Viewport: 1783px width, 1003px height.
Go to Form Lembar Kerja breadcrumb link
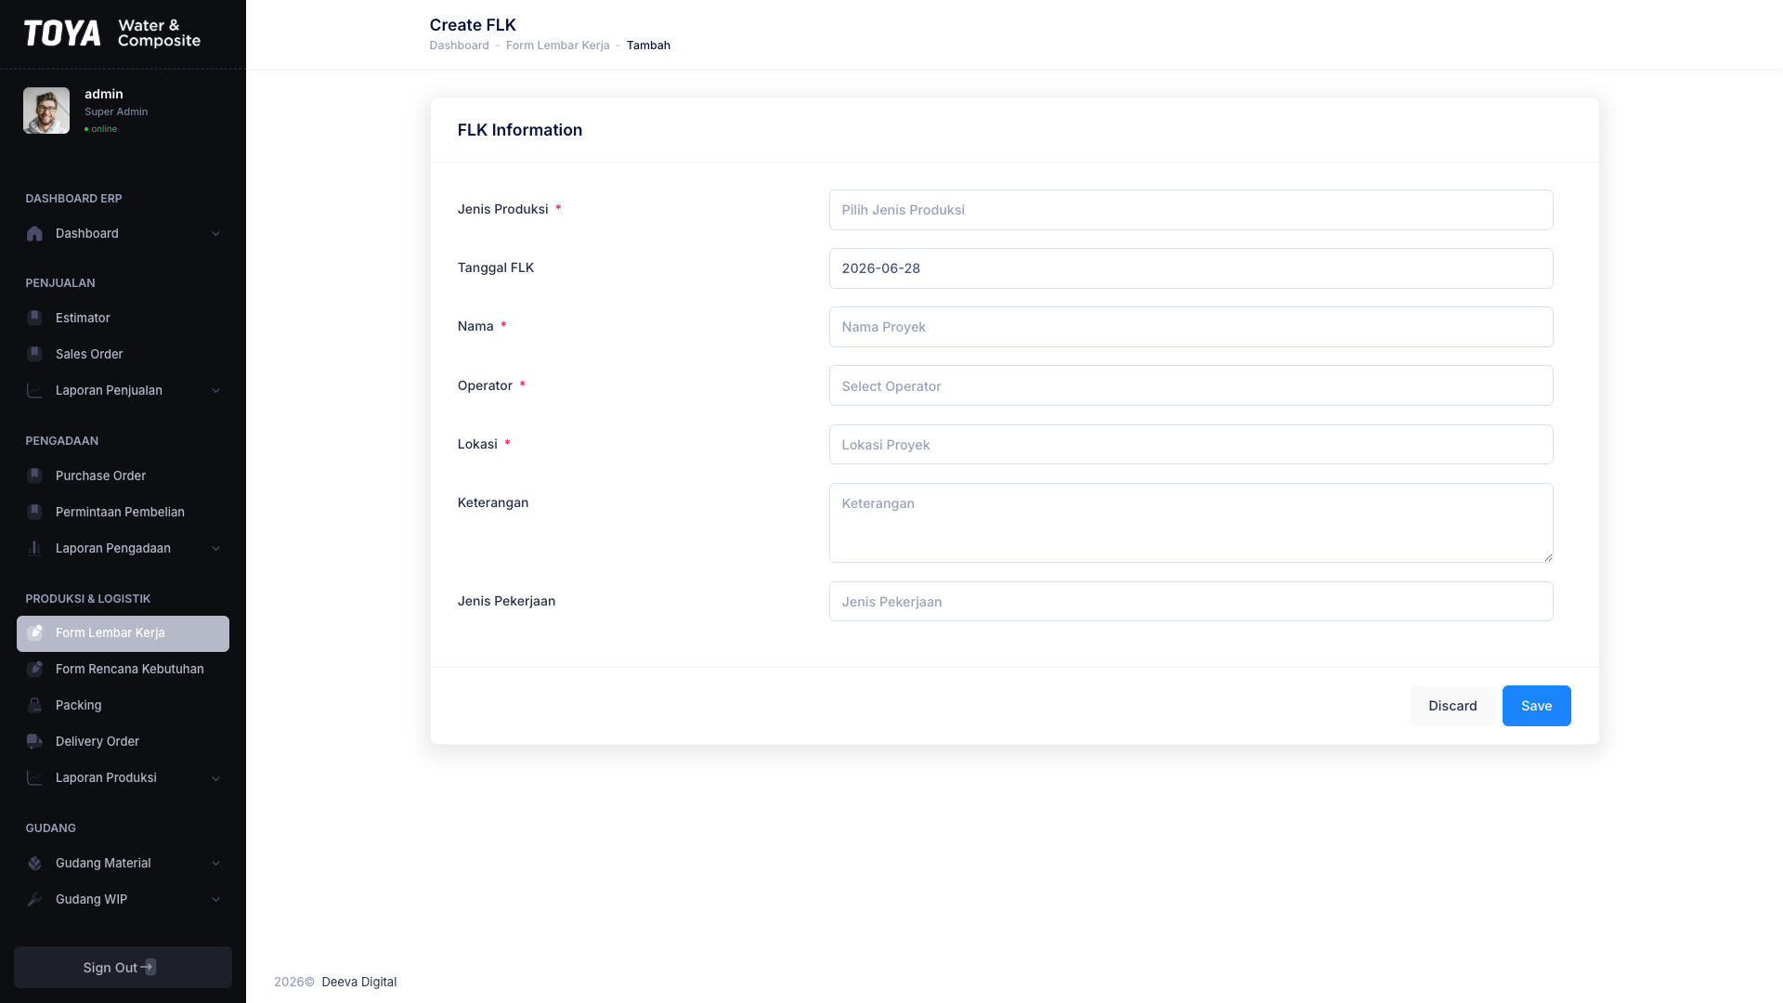pyautogui.click(x=557, y=46)
